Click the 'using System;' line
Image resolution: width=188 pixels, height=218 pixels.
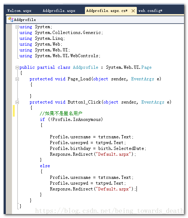(36, 27)
